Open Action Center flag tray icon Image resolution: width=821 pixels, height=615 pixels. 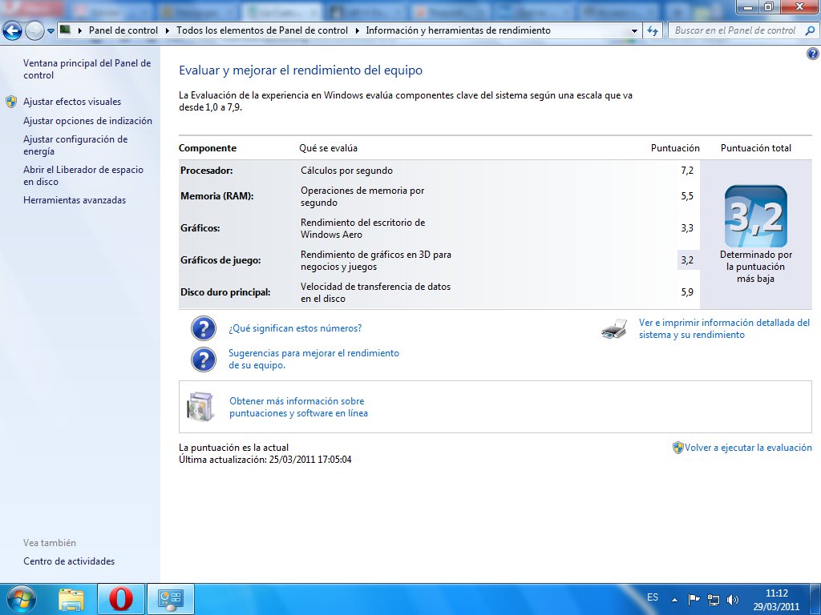coord(694,599)
